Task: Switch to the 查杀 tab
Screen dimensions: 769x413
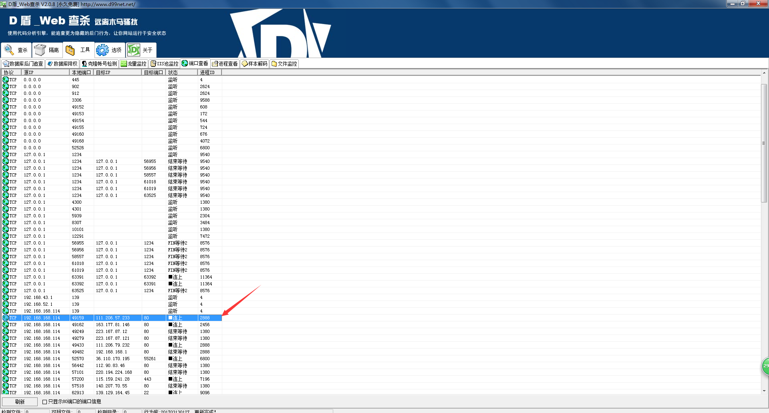Action: tap(16, 50)
